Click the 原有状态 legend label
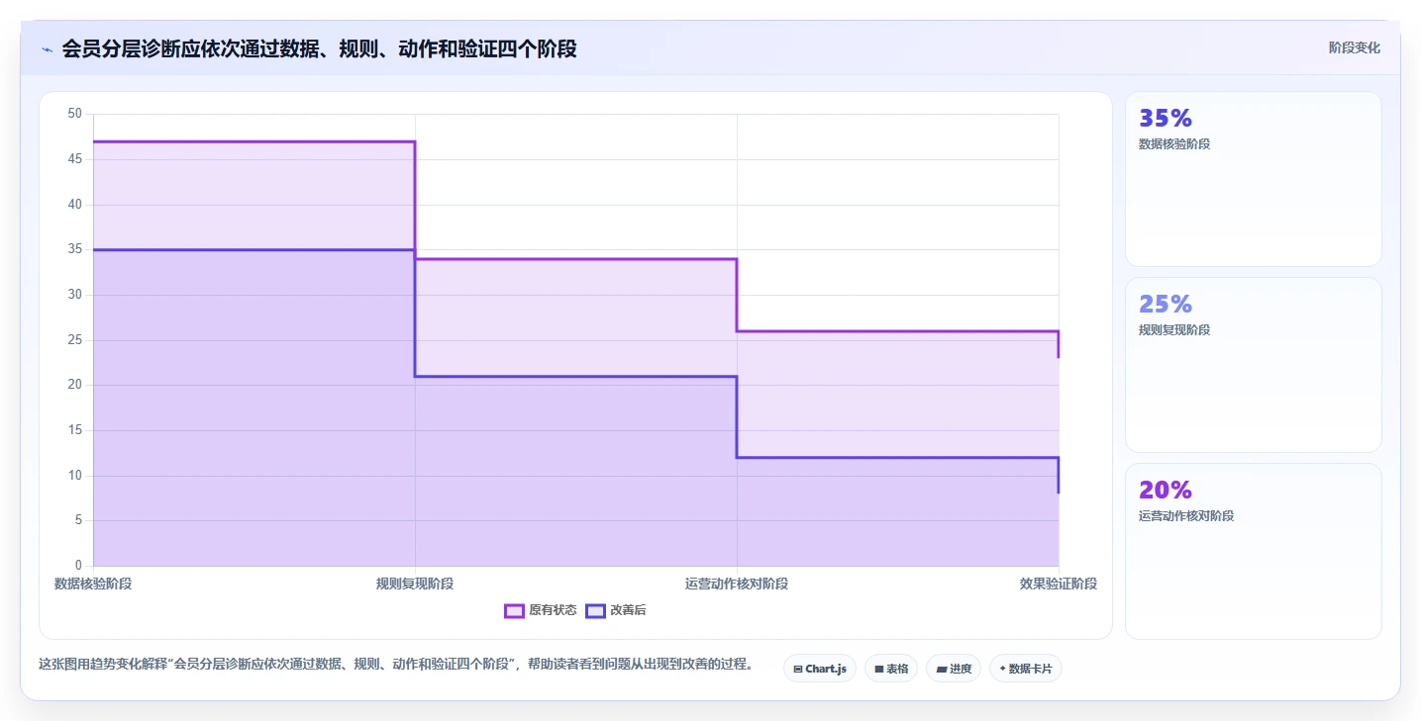 [553, 610]
